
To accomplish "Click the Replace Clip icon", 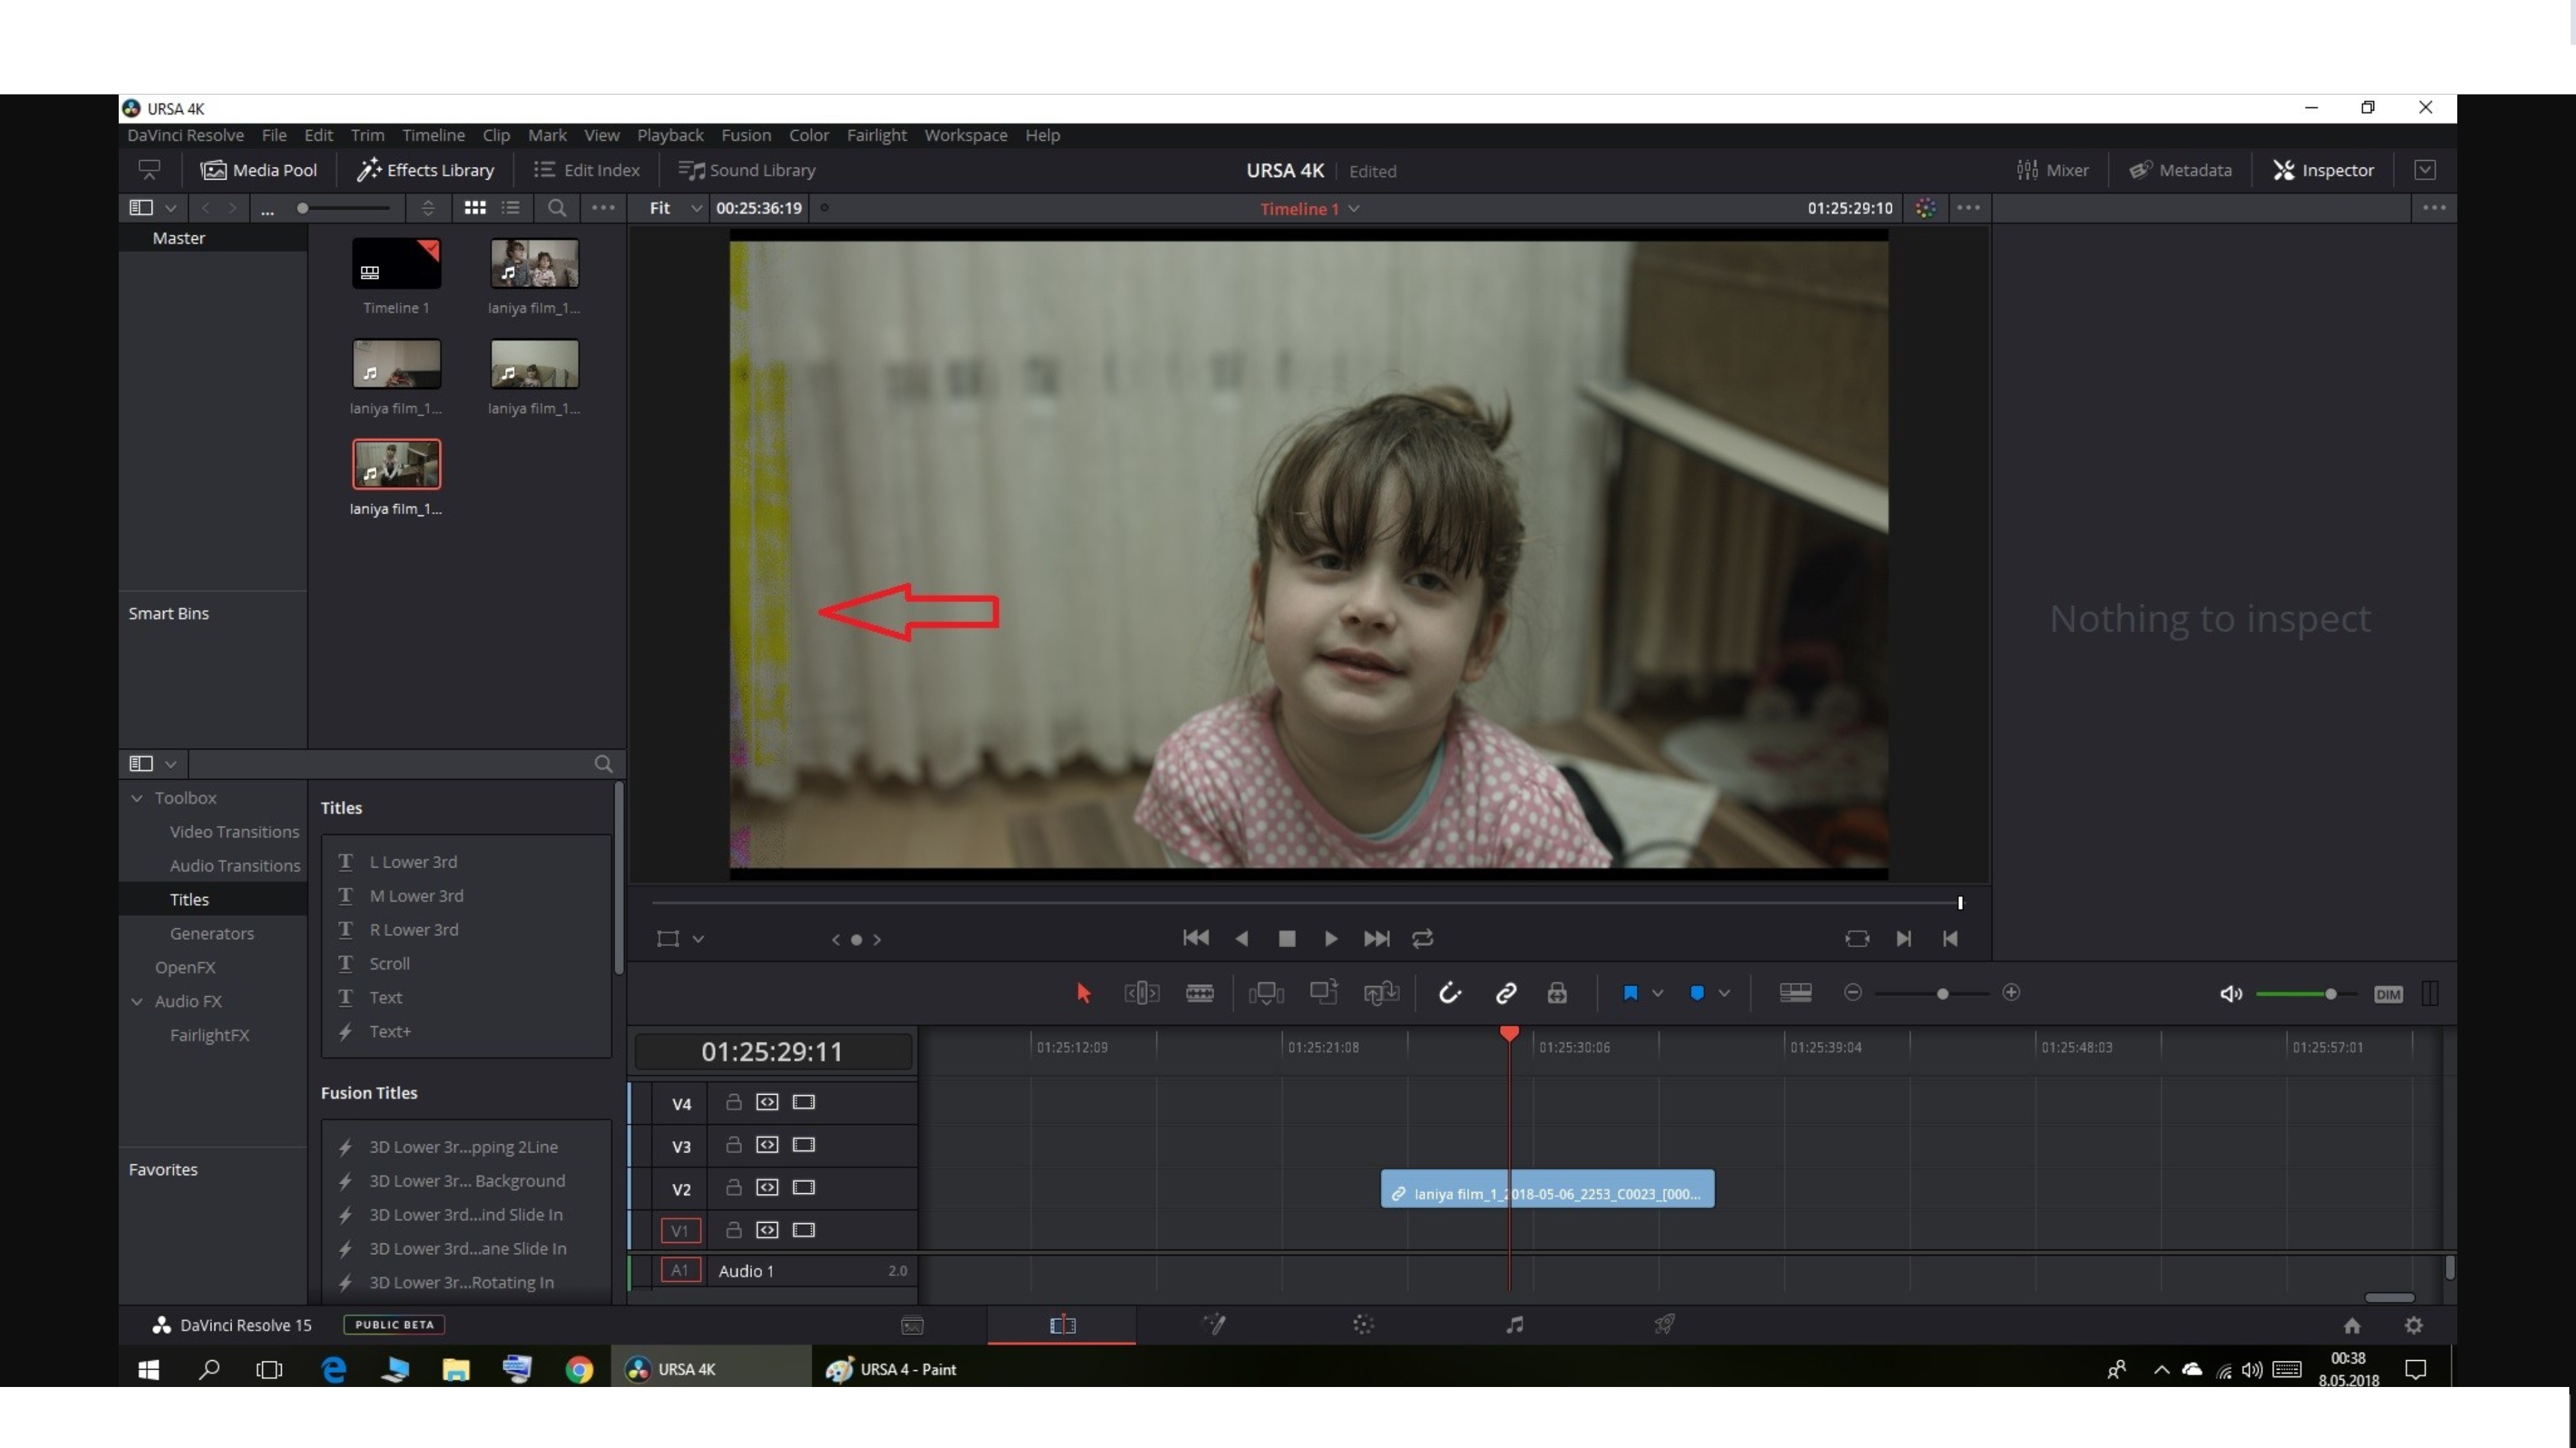I will [1381, 992].
